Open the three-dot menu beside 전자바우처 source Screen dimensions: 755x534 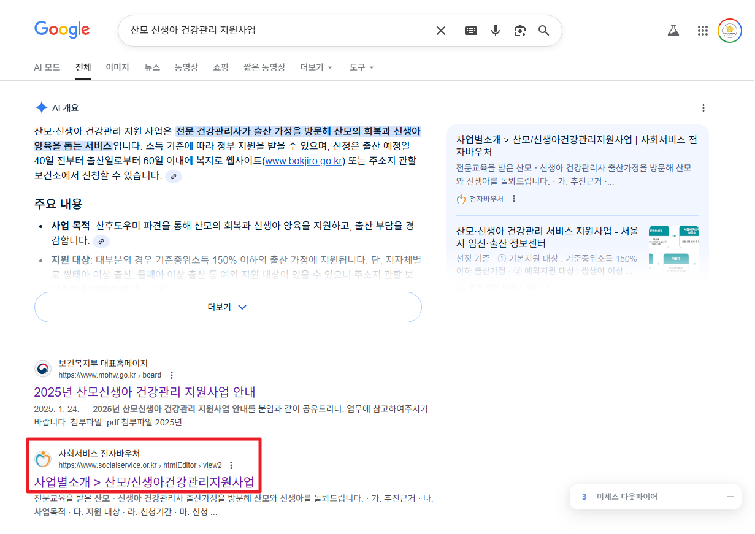point(514,199)
